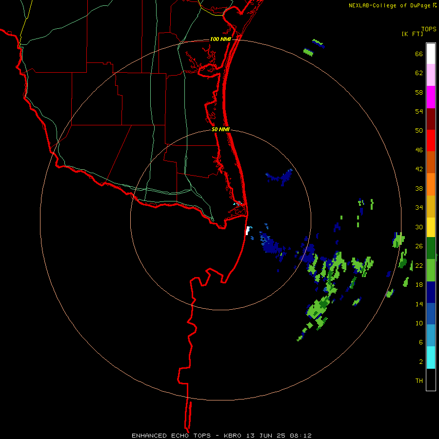Pick the medium blue legend swatch

431,314
